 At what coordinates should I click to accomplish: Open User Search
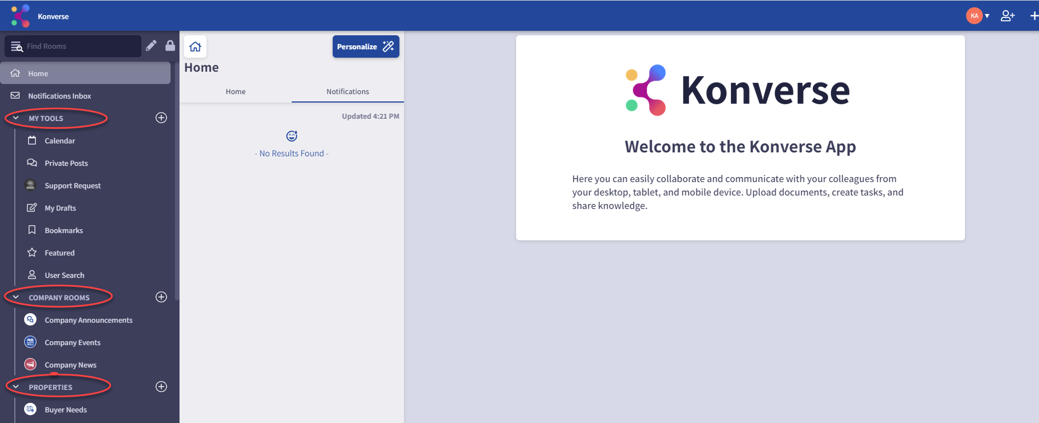pos(65,275)
